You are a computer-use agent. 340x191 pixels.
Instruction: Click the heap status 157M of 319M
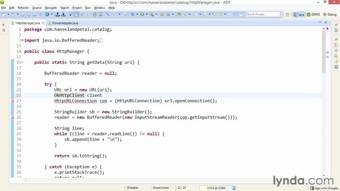point(216,188)
